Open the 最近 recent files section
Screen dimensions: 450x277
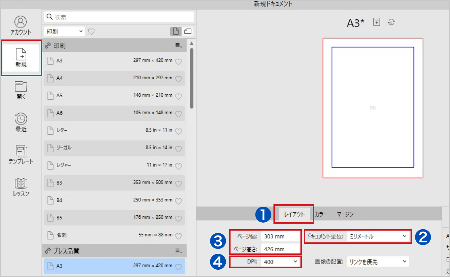tap(21, 123)
